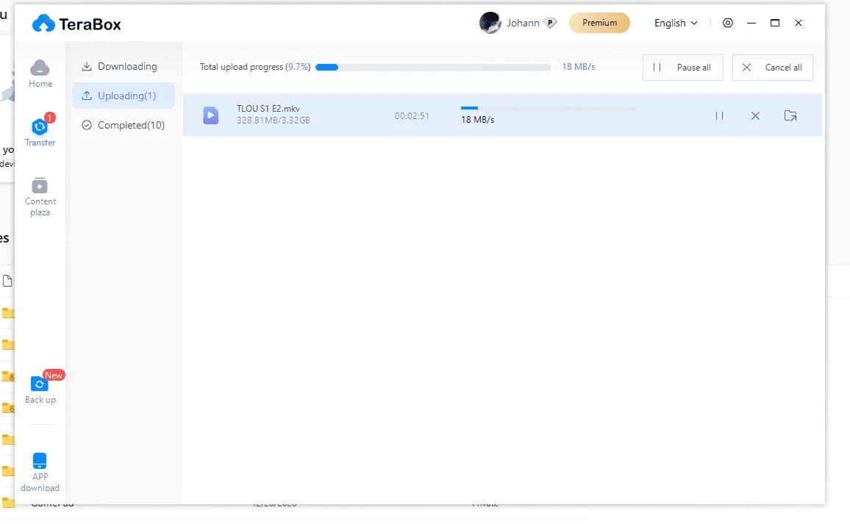
Task: Select the Uploading(1) tab
Action: (x=124, y=96)
